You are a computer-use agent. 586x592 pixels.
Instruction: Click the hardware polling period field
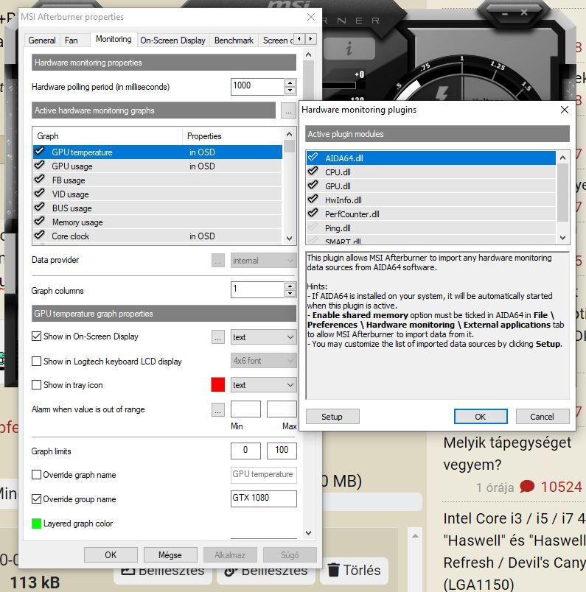point(258,86)
